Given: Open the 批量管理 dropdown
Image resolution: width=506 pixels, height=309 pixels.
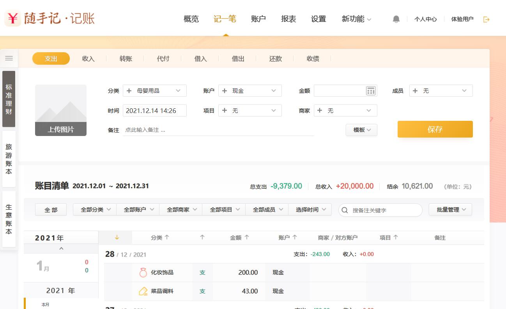Looking at the screenshot, I should (x=450, y=210).
